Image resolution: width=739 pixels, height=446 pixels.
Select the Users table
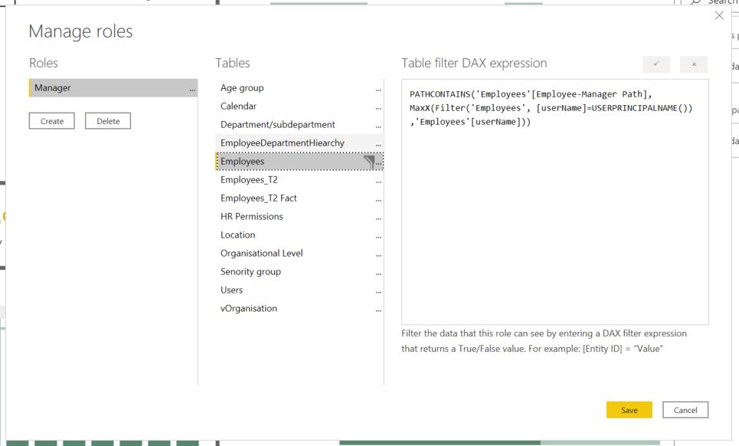click(x=299, y=290)
